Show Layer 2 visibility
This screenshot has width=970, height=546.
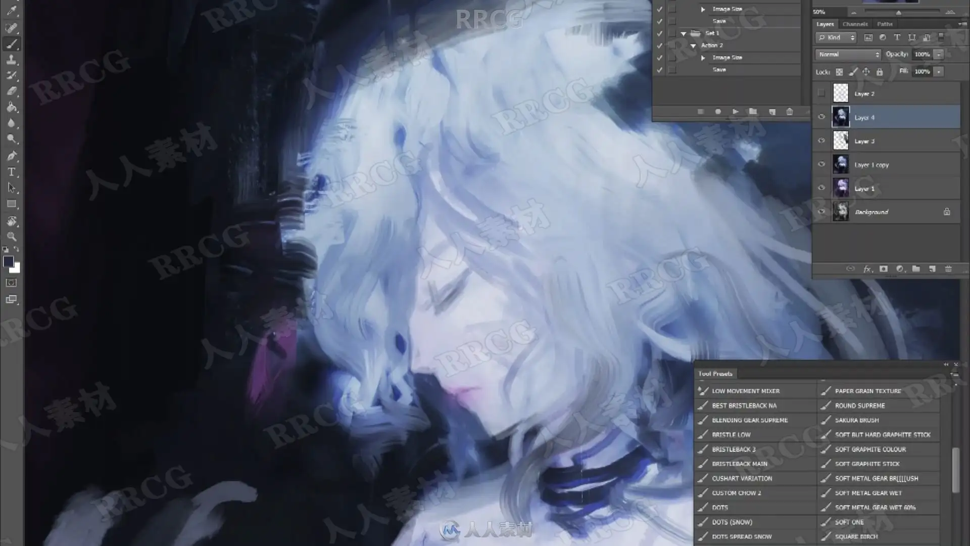click(821, 93)
